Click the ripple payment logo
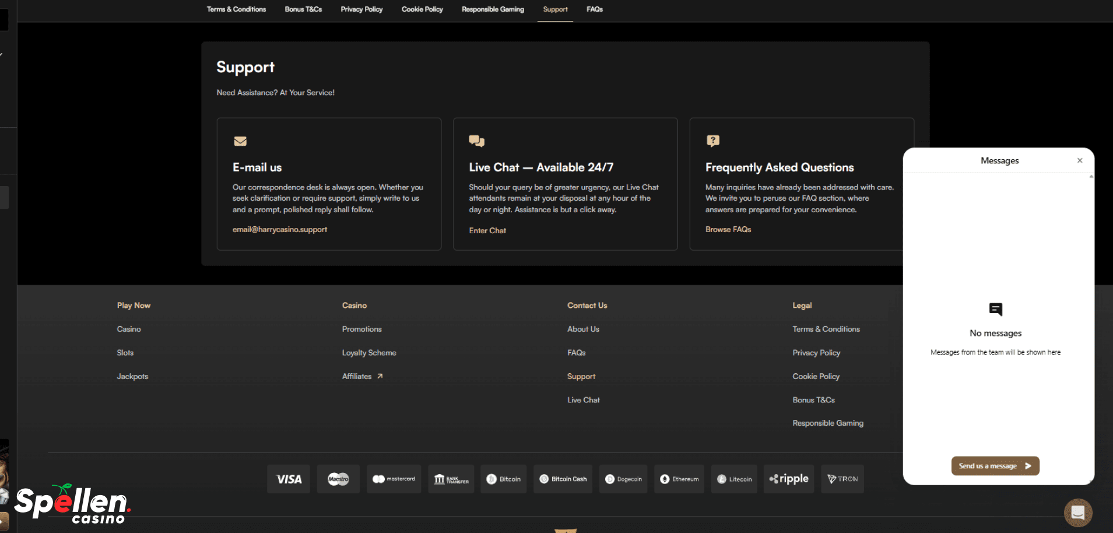This screenshot has height=533, width=1113. 788,479
